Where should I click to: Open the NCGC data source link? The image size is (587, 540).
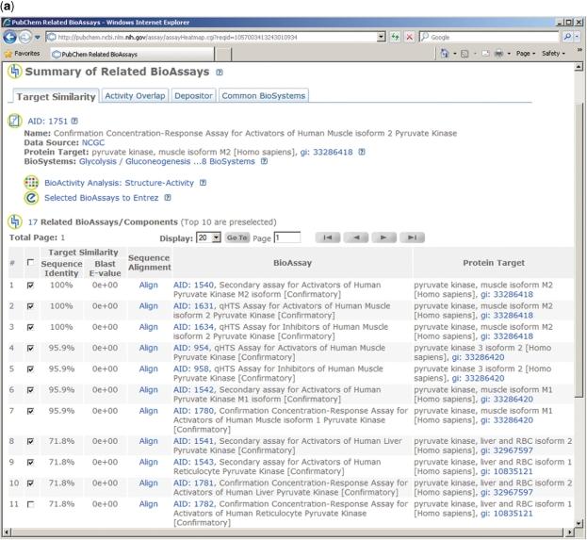pos(93,142)
